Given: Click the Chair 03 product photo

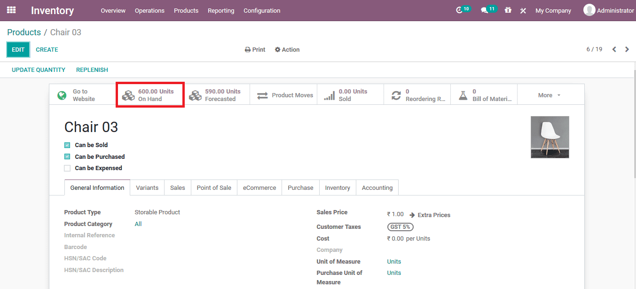Looking at the screenshot, I should pyautogui.click(x=550, y=137).
